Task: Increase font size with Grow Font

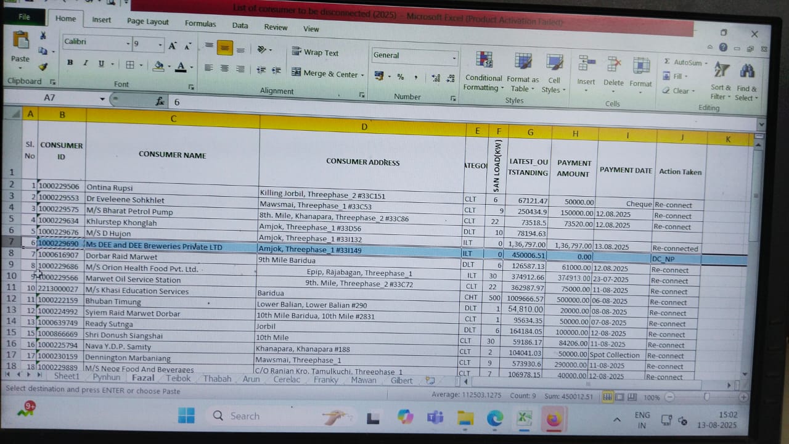Action: click(x=173, y=46)
